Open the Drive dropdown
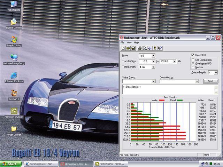This screenshot has width=223, height=167. click(153, 56)
